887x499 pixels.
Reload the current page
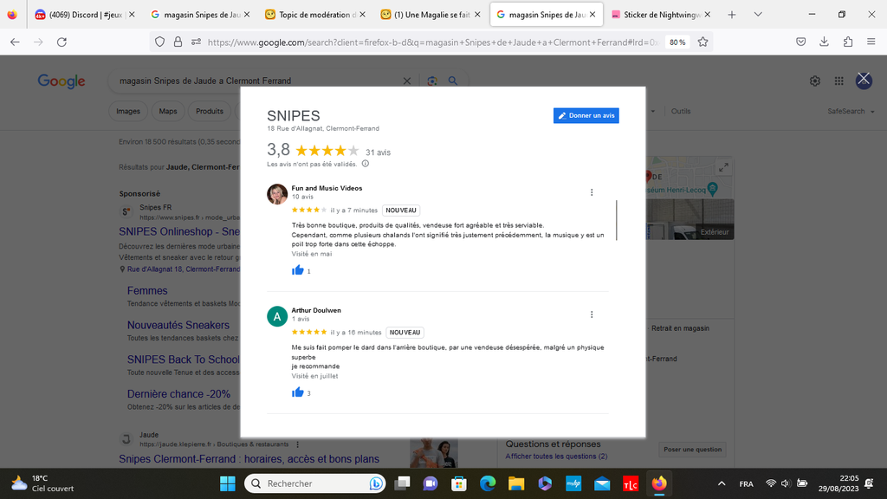tap(62, 42)
